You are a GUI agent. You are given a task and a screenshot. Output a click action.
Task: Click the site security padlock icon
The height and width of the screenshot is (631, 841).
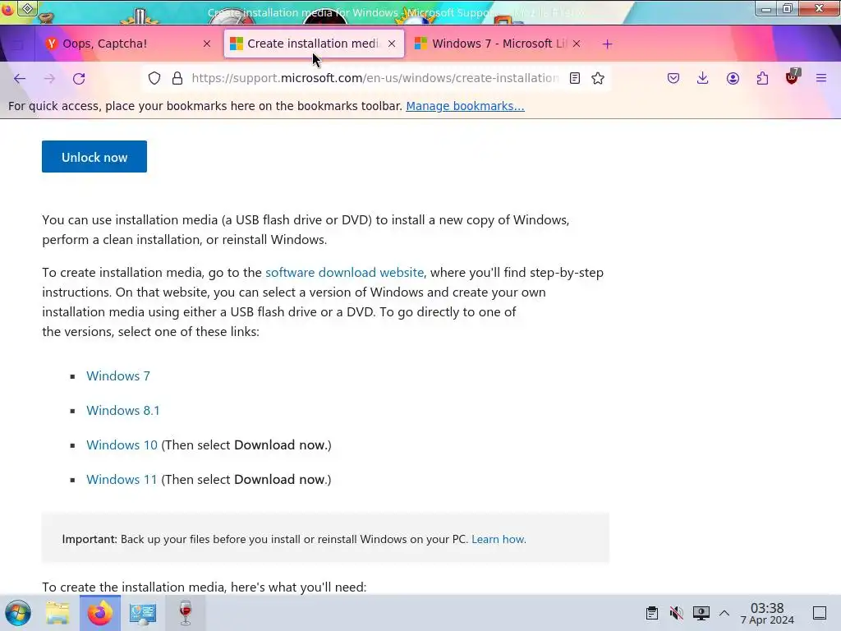pyautogui.click(x=177, y=78)
